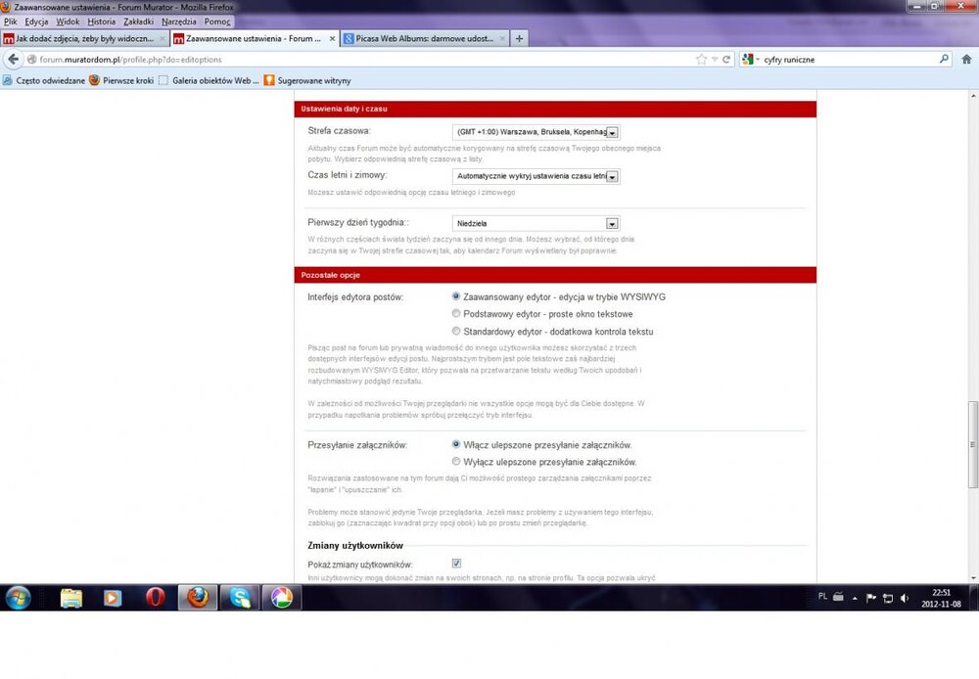Bookmark the page with the star icon
Screen dimensions: 979x679
701,60
